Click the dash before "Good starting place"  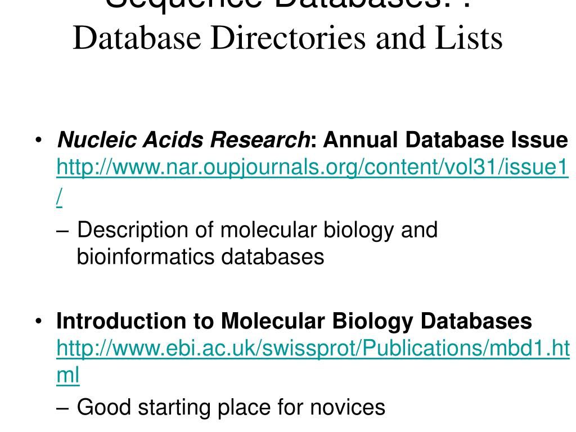(64, 407)
